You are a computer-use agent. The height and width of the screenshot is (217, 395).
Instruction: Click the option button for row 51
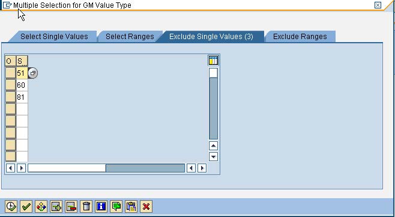(11, 73)
